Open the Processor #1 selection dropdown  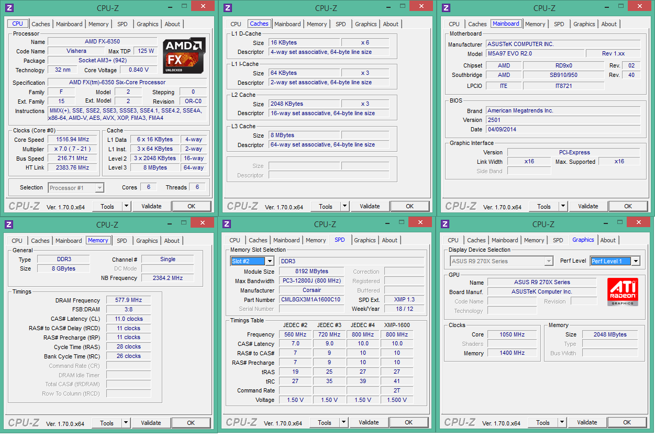[76, 188]
